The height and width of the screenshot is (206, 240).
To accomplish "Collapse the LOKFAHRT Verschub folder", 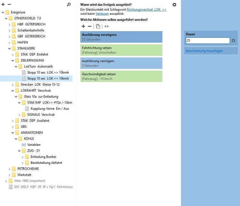I will pyautogui.click(x=13, y=91).
